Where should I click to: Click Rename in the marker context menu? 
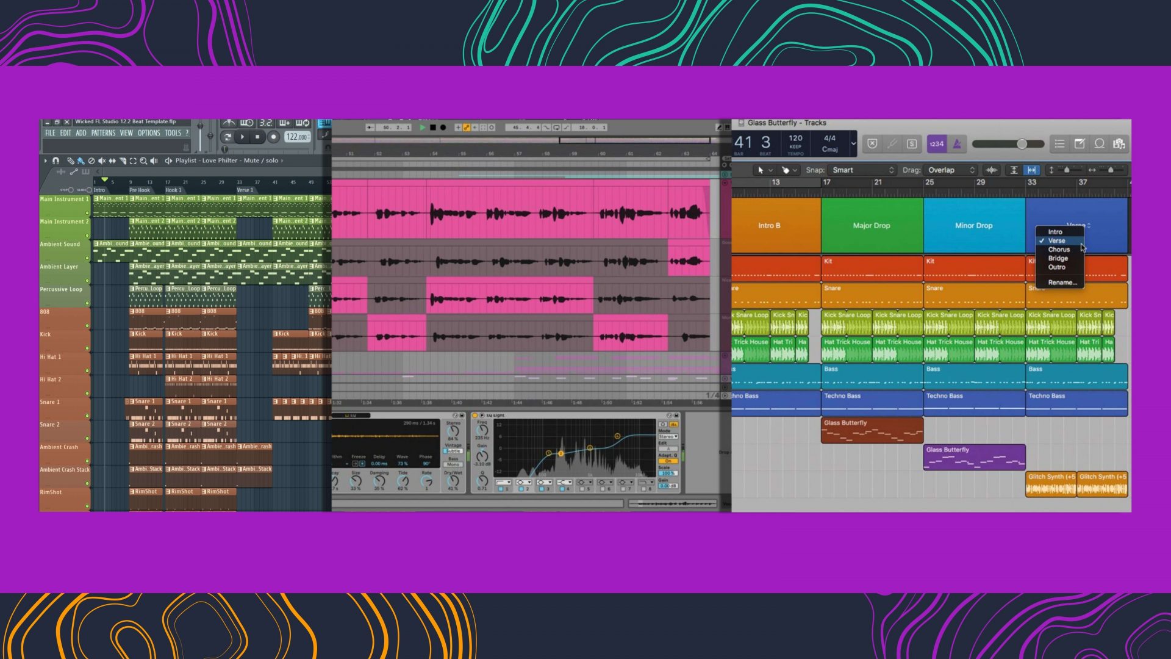[x=1061, y=282]
